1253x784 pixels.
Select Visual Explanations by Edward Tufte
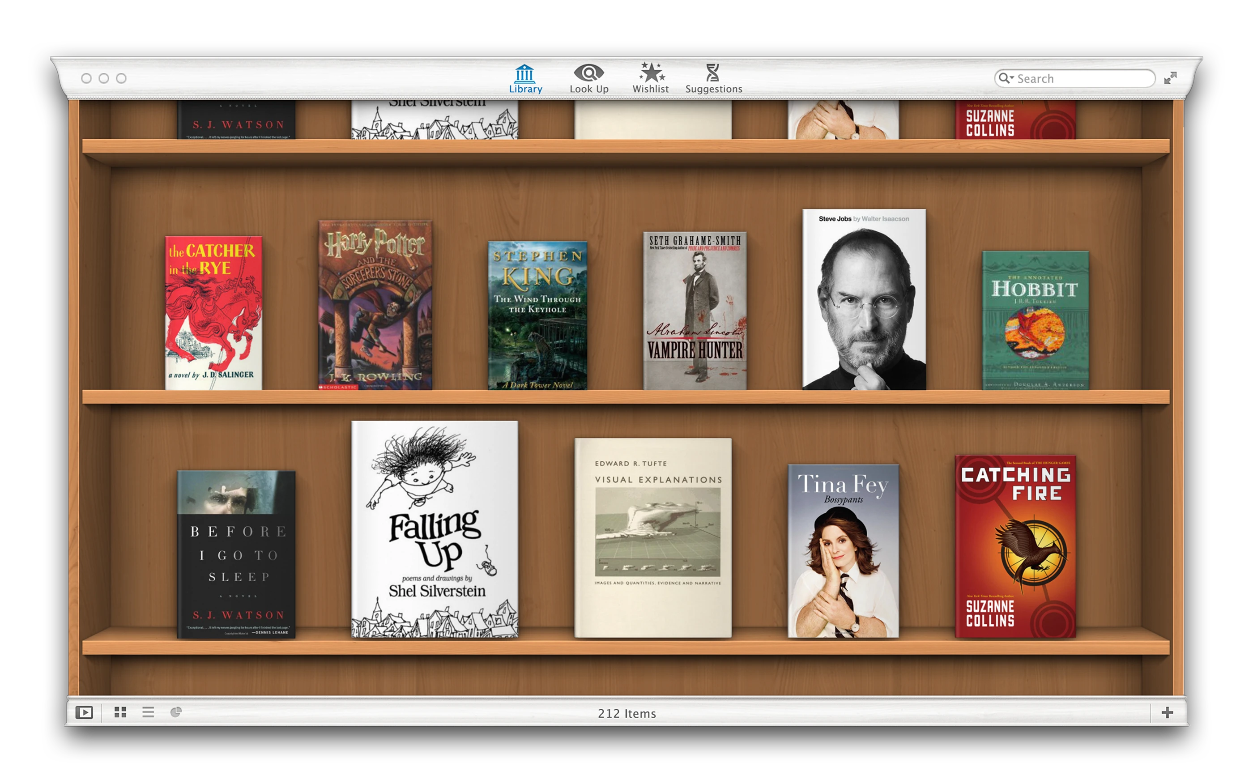pyautogui.click(x=653, y=538)
